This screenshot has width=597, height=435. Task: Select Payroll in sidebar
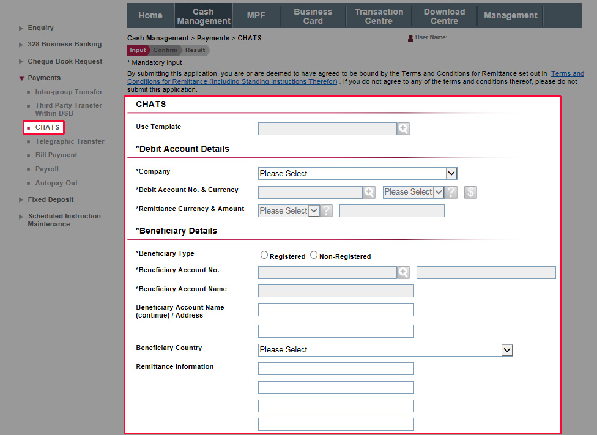tap(47, 169)
